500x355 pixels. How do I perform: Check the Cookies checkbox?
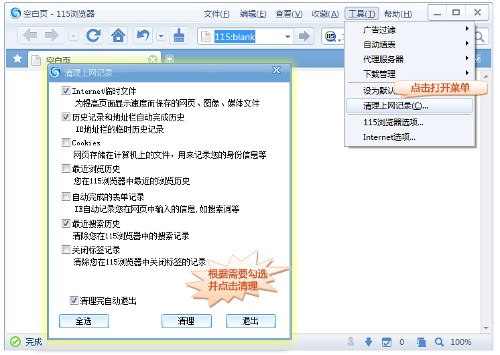point(66,142)
